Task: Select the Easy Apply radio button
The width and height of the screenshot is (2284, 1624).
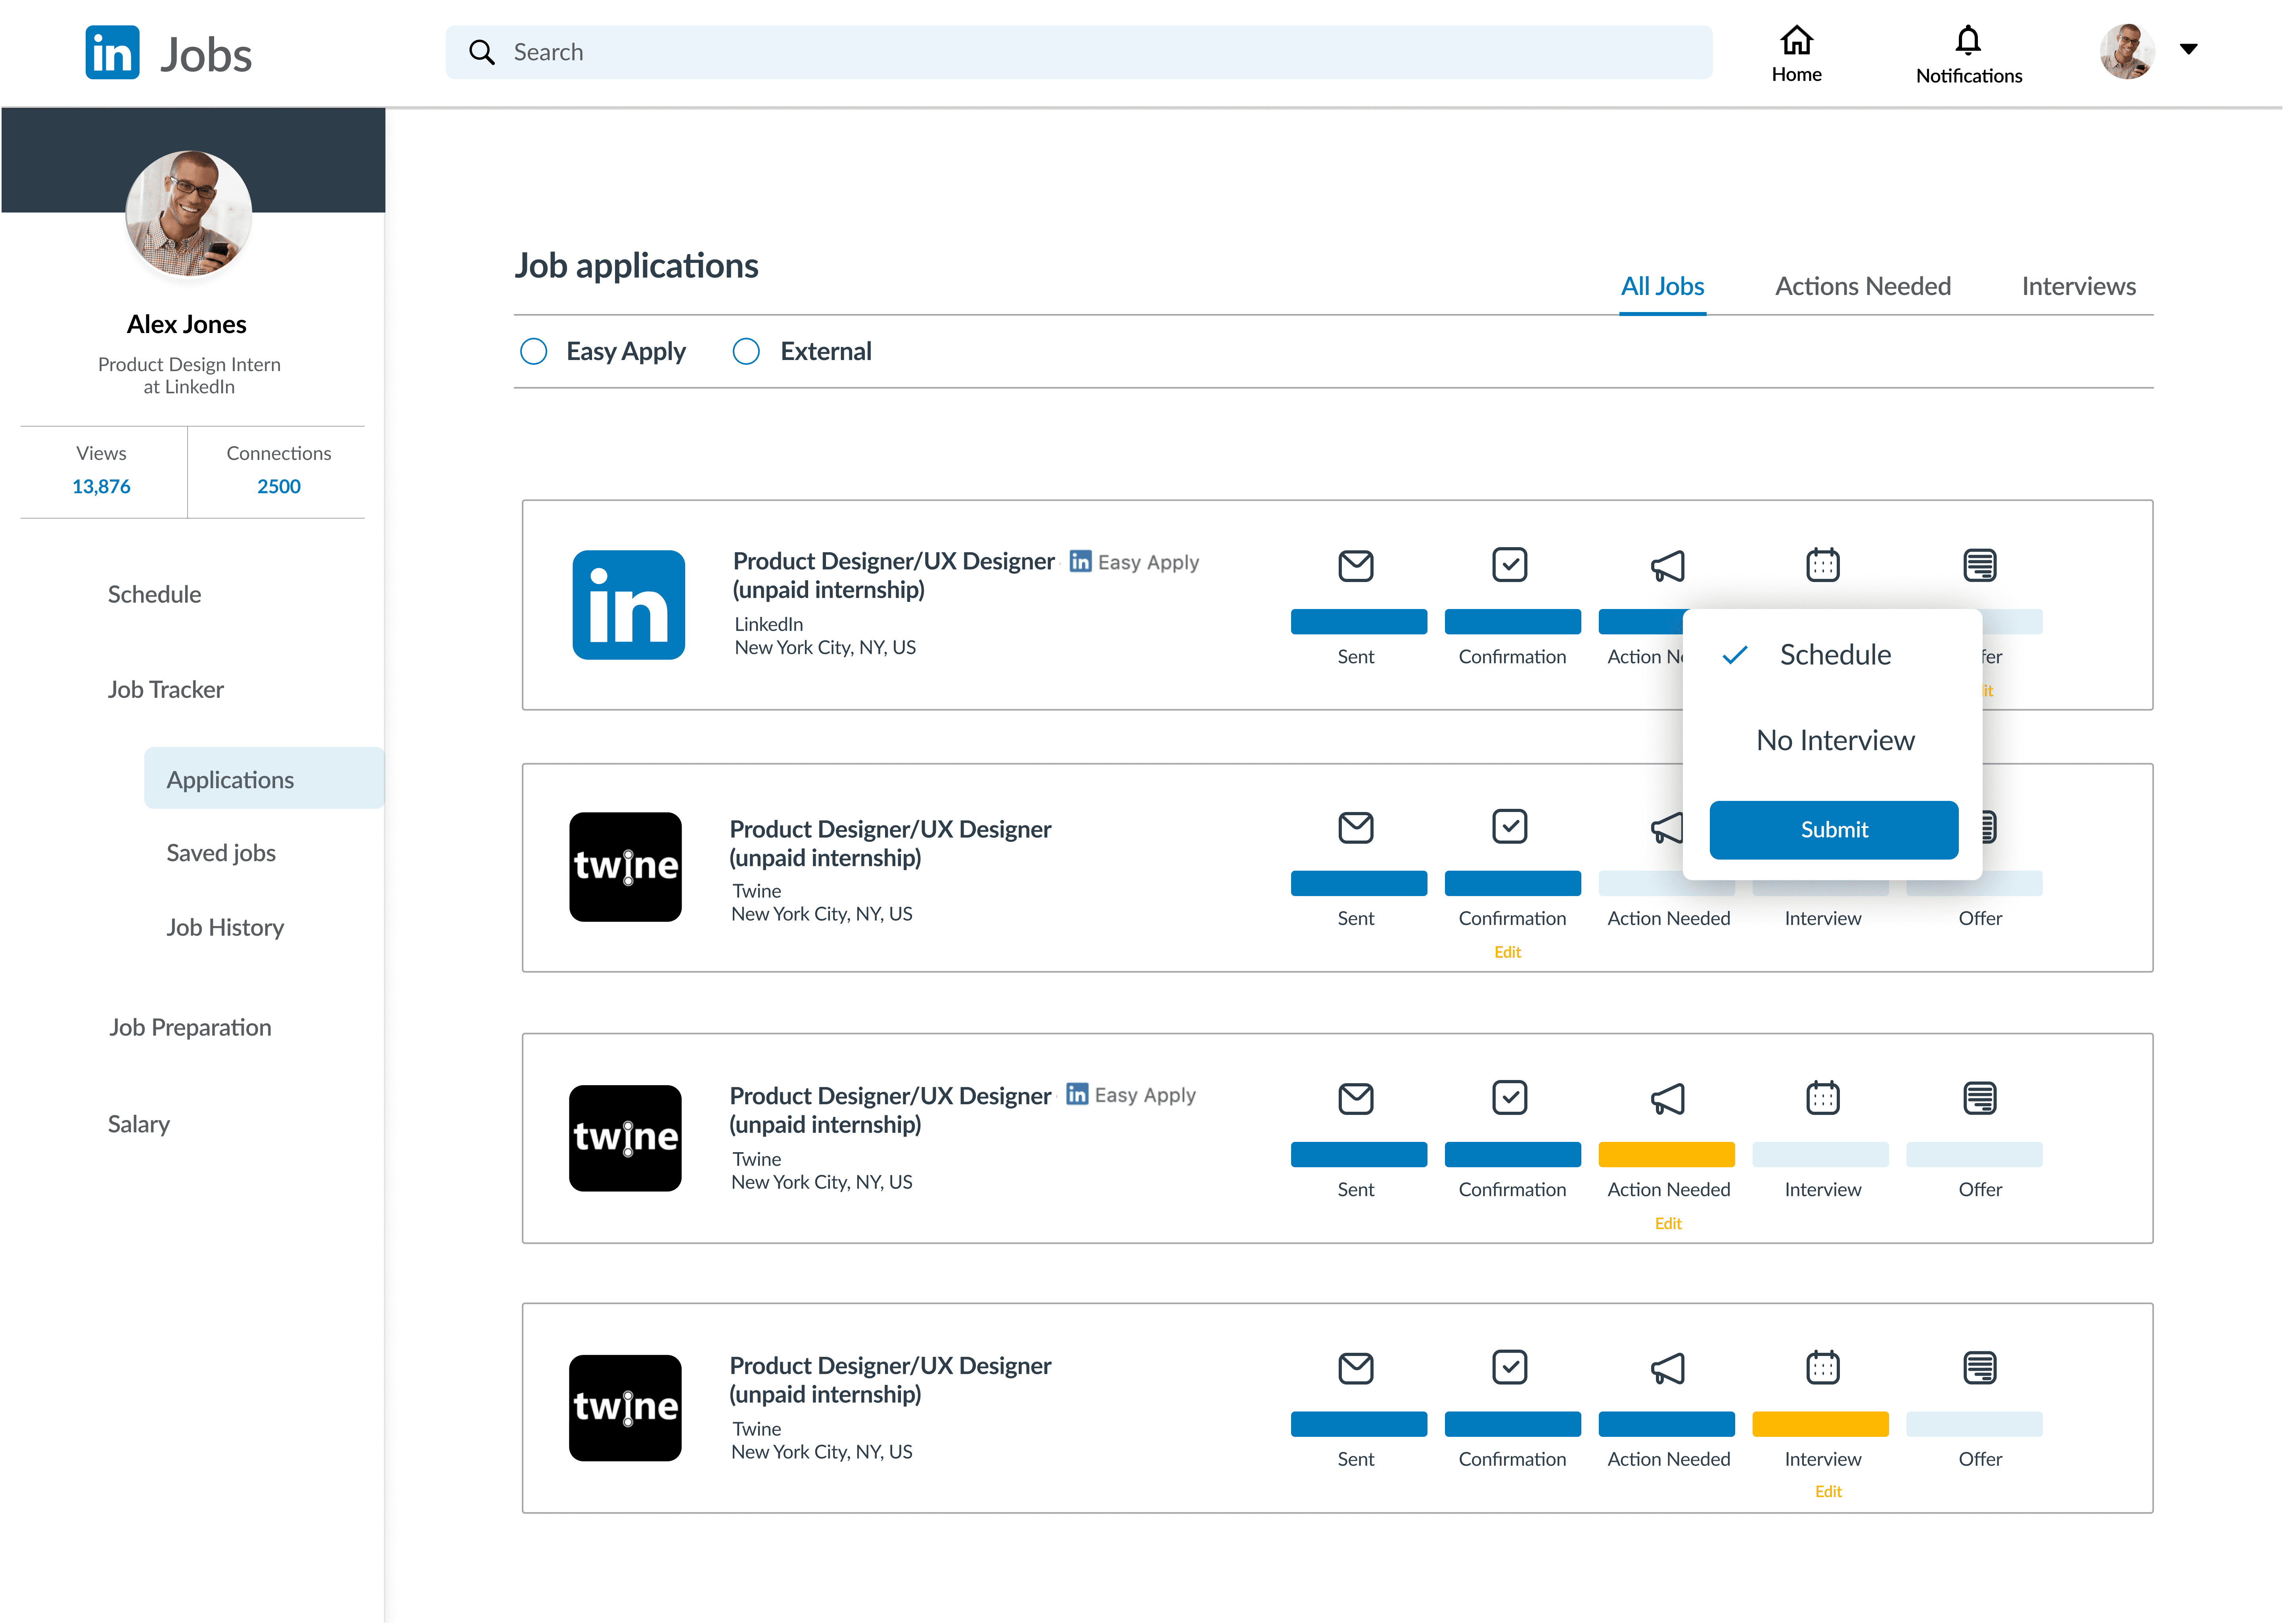Action: tap(534, 351)
